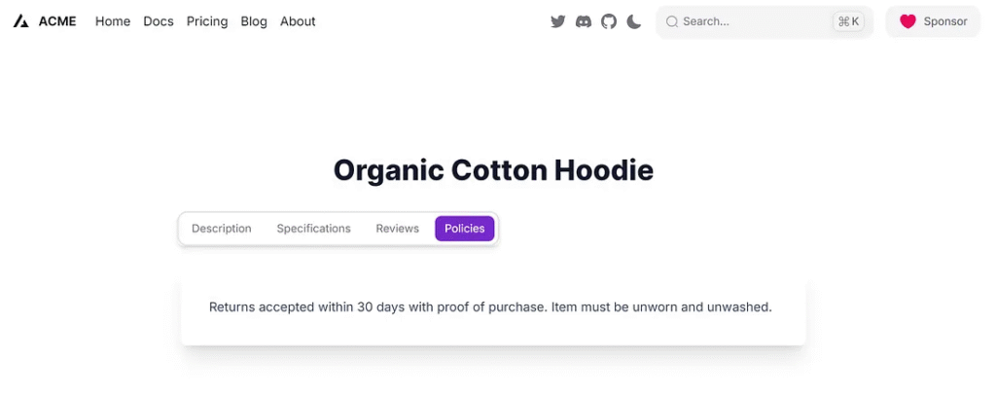996x395 pixels.
Task: Visit the Blog nav link
Action: point(254,21)
